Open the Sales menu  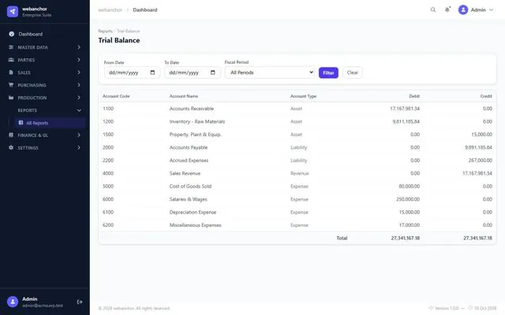[x=45, y=72]
